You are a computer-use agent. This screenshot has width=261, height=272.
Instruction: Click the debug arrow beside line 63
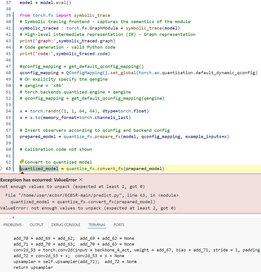[x=2, y=168]
